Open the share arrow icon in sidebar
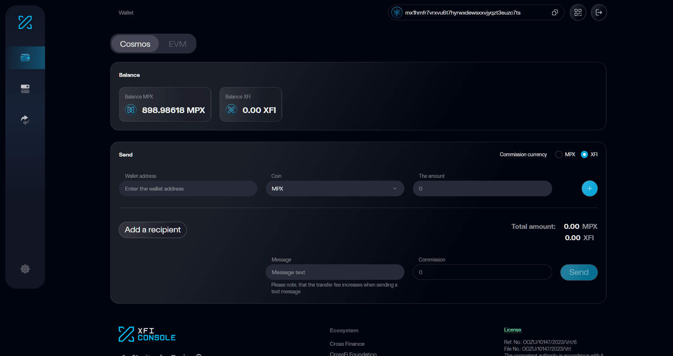673x356 pixels. click(25, 120)
